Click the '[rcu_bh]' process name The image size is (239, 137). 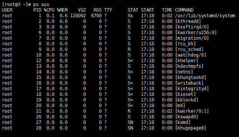(x=185, y=44)
